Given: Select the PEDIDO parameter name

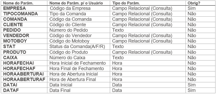Looking at the screenshot, I should point(12,30).
